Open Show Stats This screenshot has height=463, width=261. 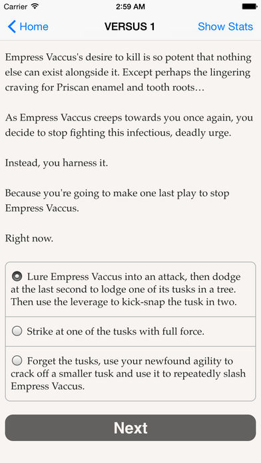(225, 27)
